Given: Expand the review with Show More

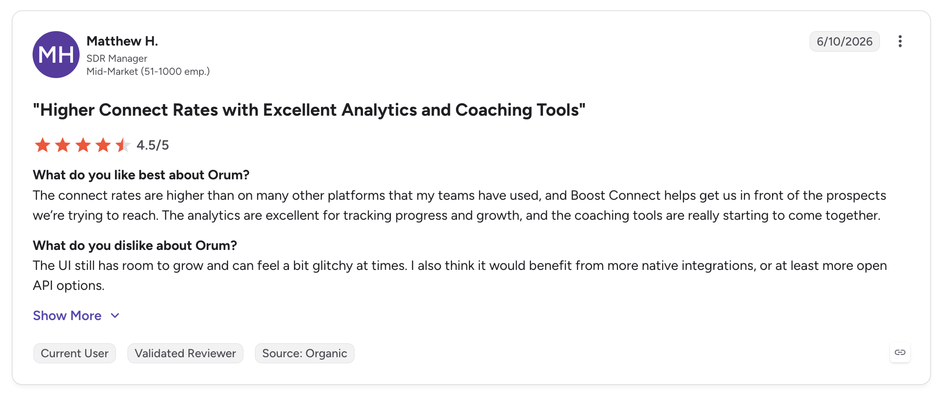Looking at the screenshot, I should 67,316.
